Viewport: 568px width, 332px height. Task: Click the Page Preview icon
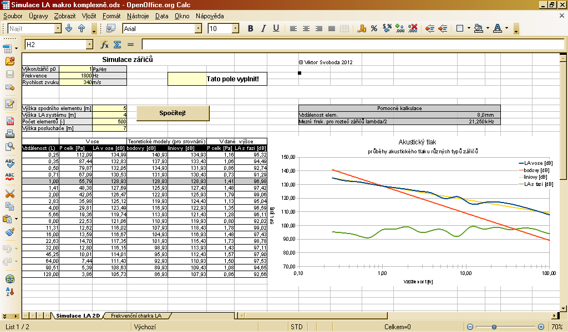[9, 147]
